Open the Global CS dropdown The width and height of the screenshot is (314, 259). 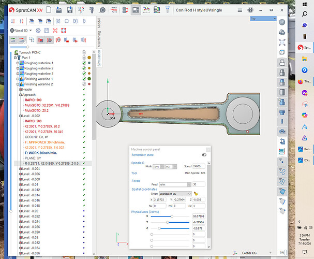271,253
